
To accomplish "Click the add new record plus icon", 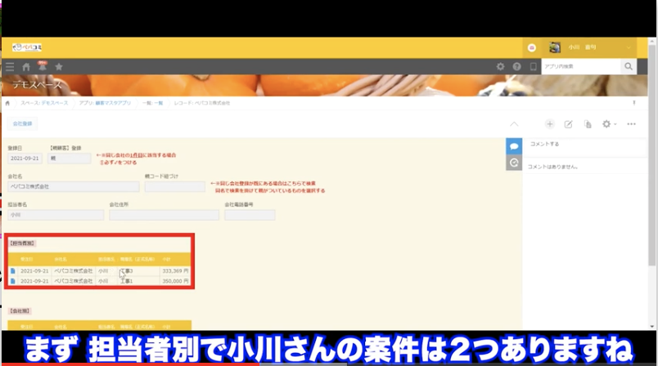I will 550,124.
